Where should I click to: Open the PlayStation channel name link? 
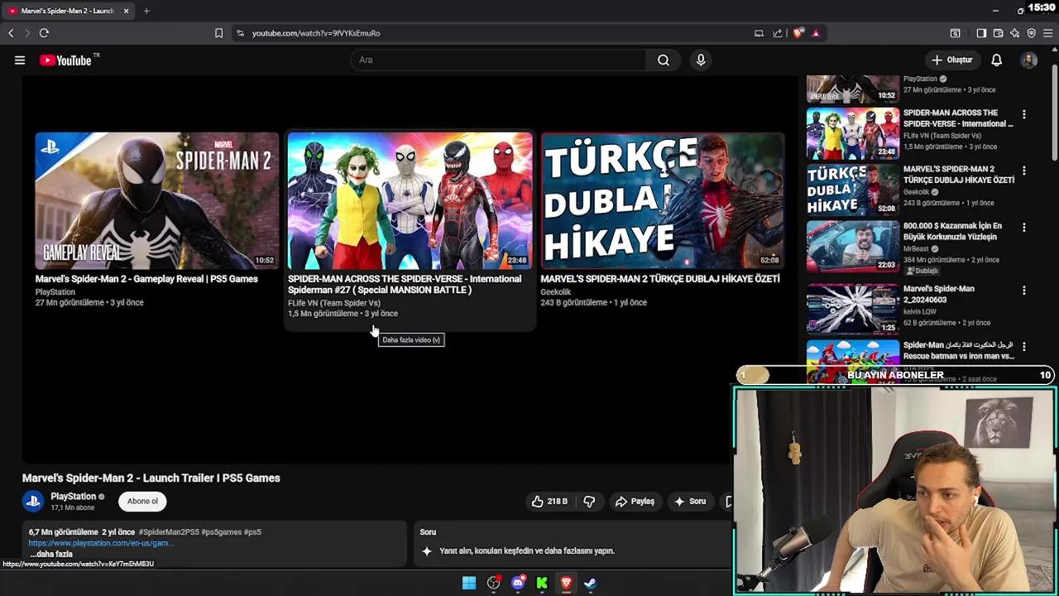[73, 497]
